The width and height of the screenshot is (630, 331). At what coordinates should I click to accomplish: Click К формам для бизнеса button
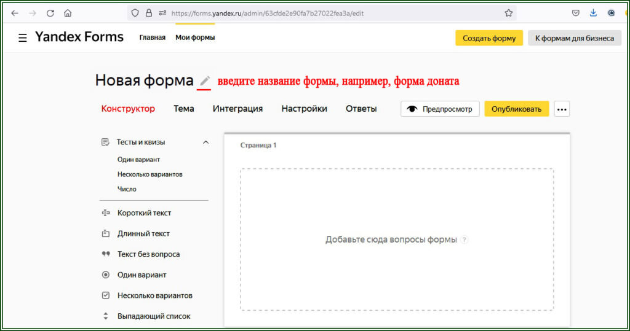click(x=575, y=38)
